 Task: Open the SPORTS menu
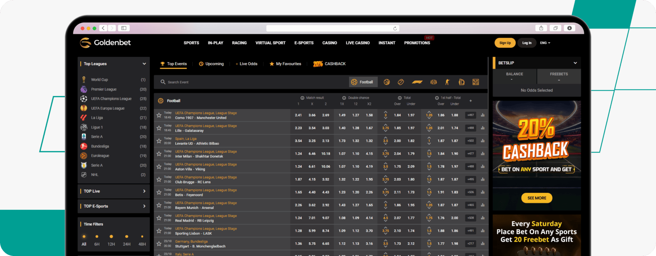(x=191, y=43)
